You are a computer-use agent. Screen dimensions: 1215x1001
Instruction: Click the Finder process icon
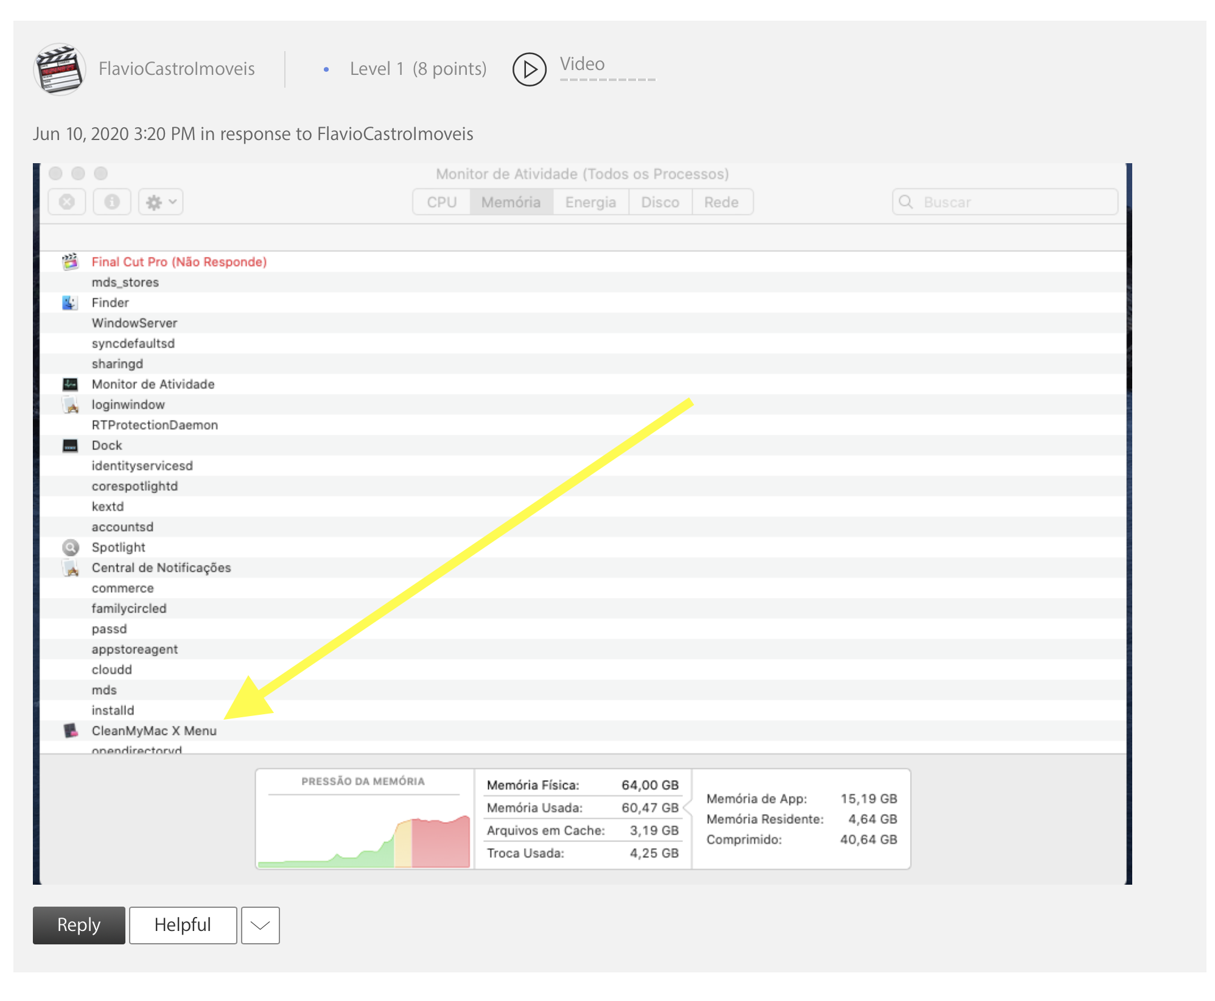(70, 303)
